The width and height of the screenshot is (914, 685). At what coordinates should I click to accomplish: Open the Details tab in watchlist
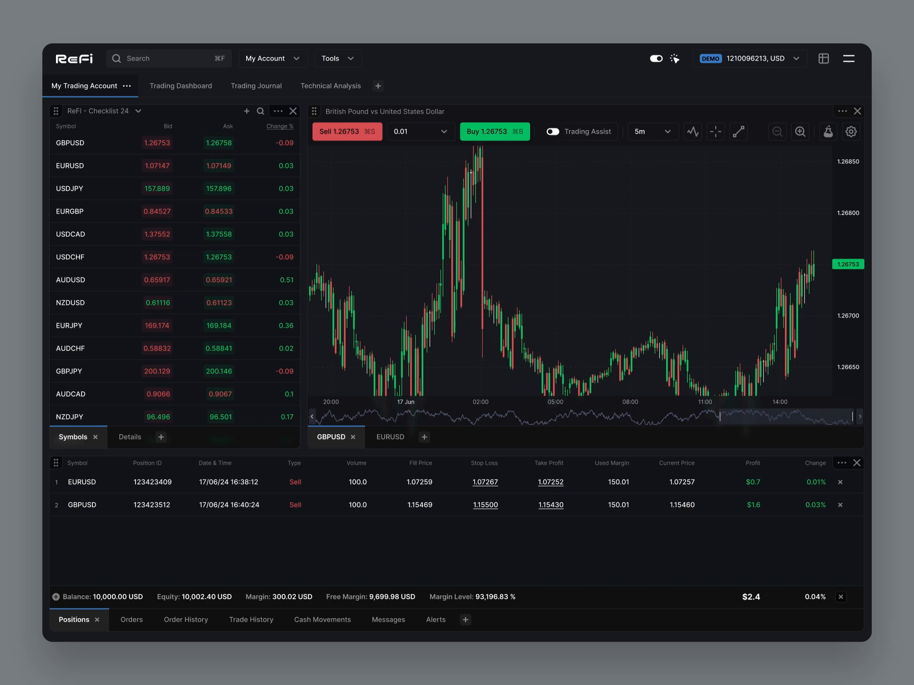pos(130,437)
